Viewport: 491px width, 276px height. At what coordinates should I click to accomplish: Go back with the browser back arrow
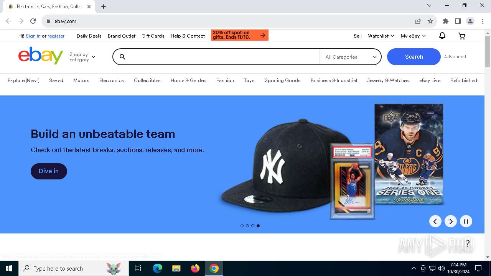coord(8,21)
